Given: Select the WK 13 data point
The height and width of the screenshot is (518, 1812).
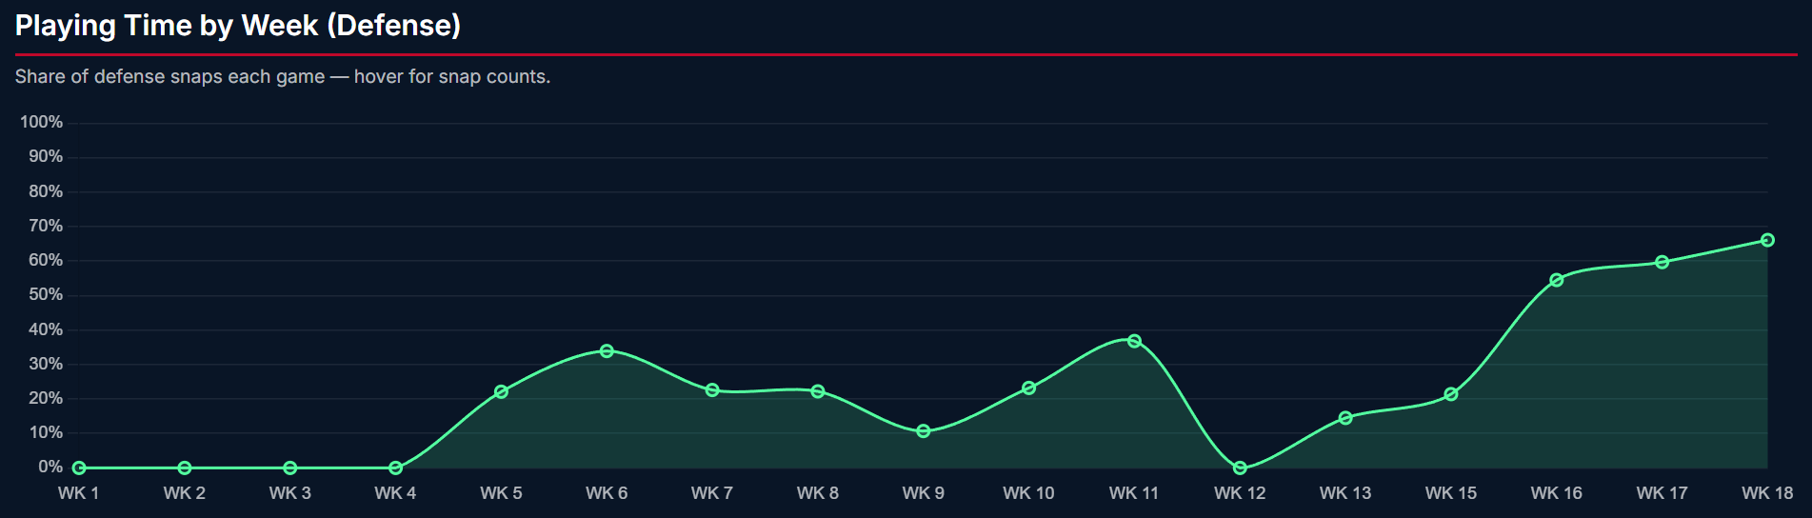Looking at the screenshot, I should [1345, 418].
